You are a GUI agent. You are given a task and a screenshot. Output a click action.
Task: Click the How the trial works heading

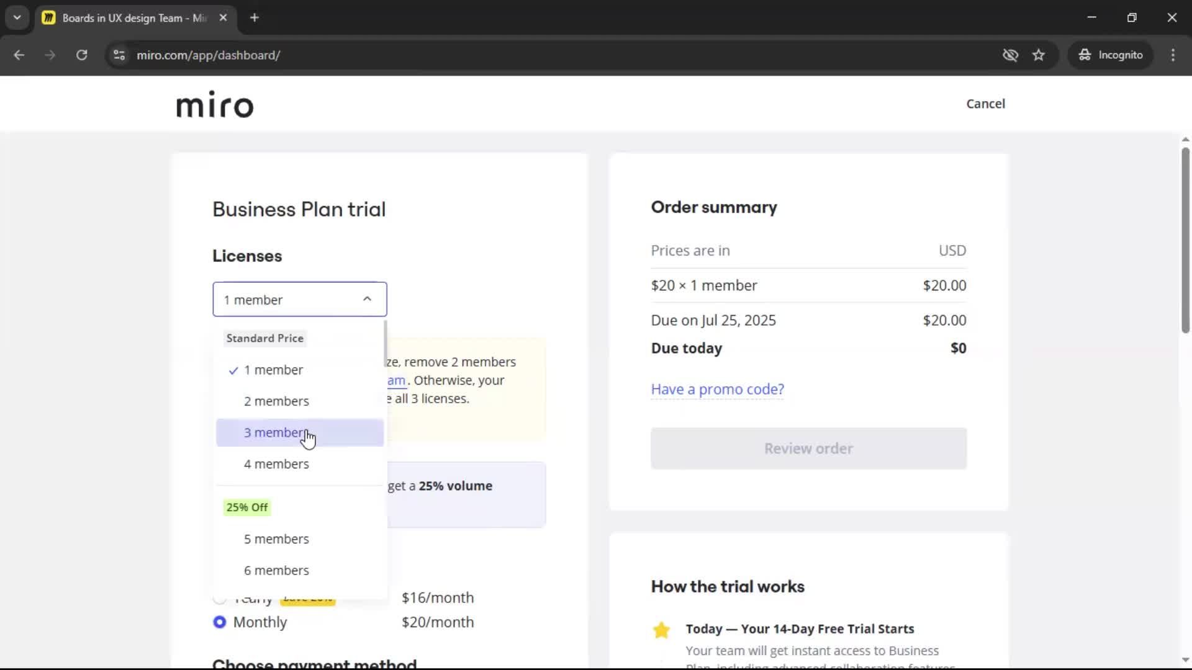pos(728,587)
